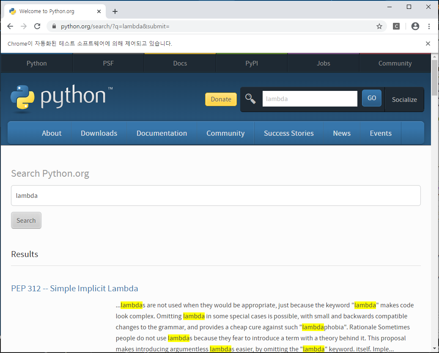The width and height of the screenshot is (439, 353).
Task: Minimize the Chrome window
Action: (x=390, y=7)
